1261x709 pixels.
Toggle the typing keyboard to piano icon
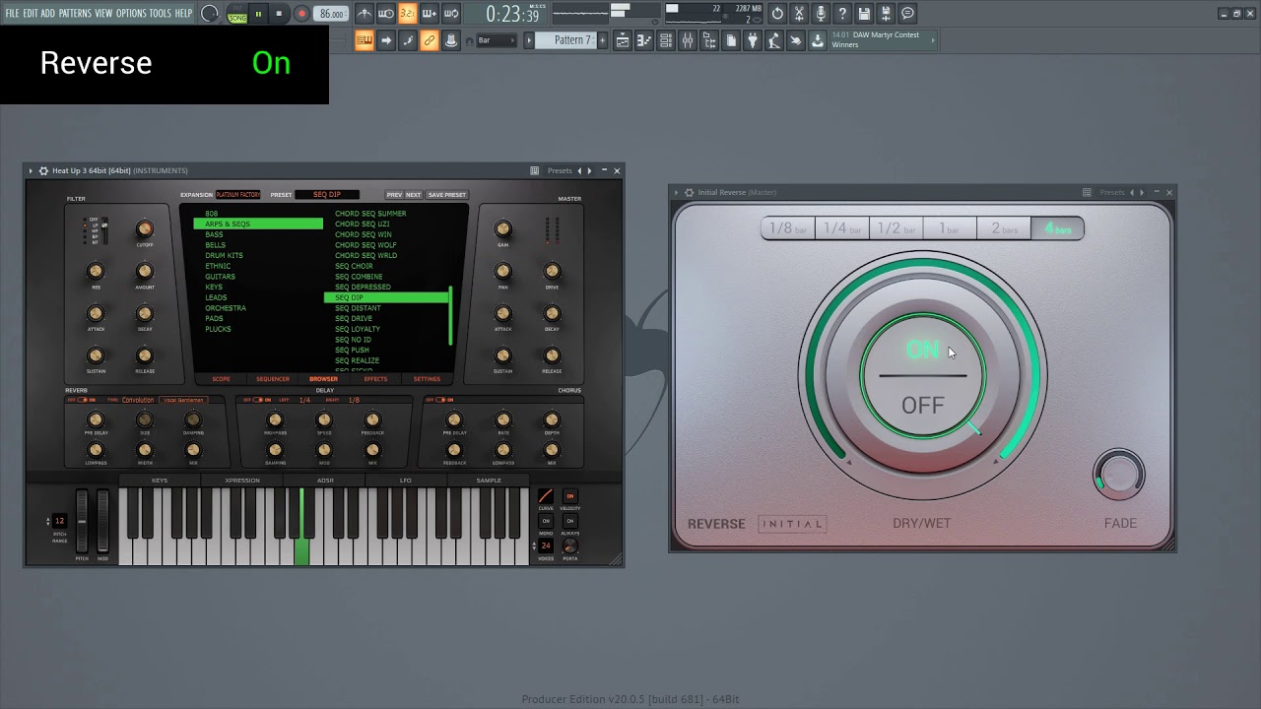point(365,40)
